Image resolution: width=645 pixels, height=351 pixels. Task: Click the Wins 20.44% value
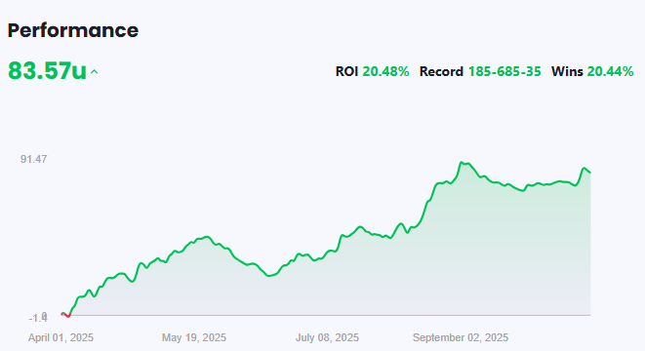click(x=611, y=71)
